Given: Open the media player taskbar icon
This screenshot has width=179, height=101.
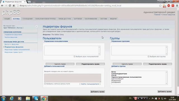Looking at the screenshot, I should [20, 98].
